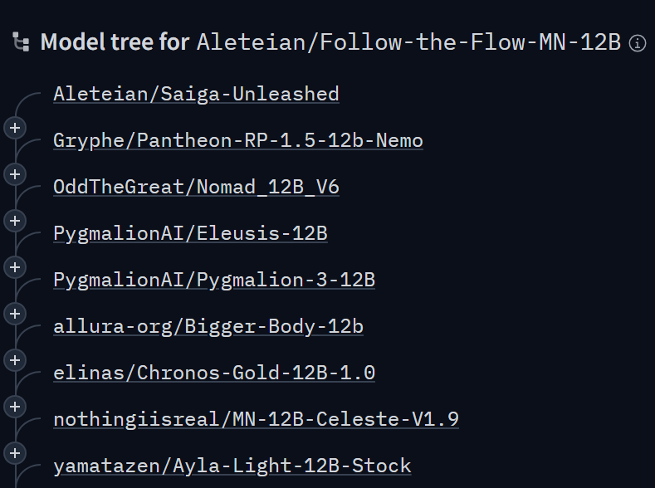Image resolution: width=655 pixels, height=488 pixels.
Task: Expand the plus below Gryphe/Pantheon-RP-1.5-12b-Nemo
Action: tap(15, 174)
